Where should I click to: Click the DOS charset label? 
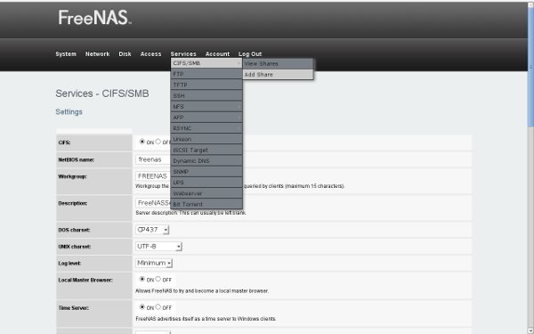[x=74, y=230]
